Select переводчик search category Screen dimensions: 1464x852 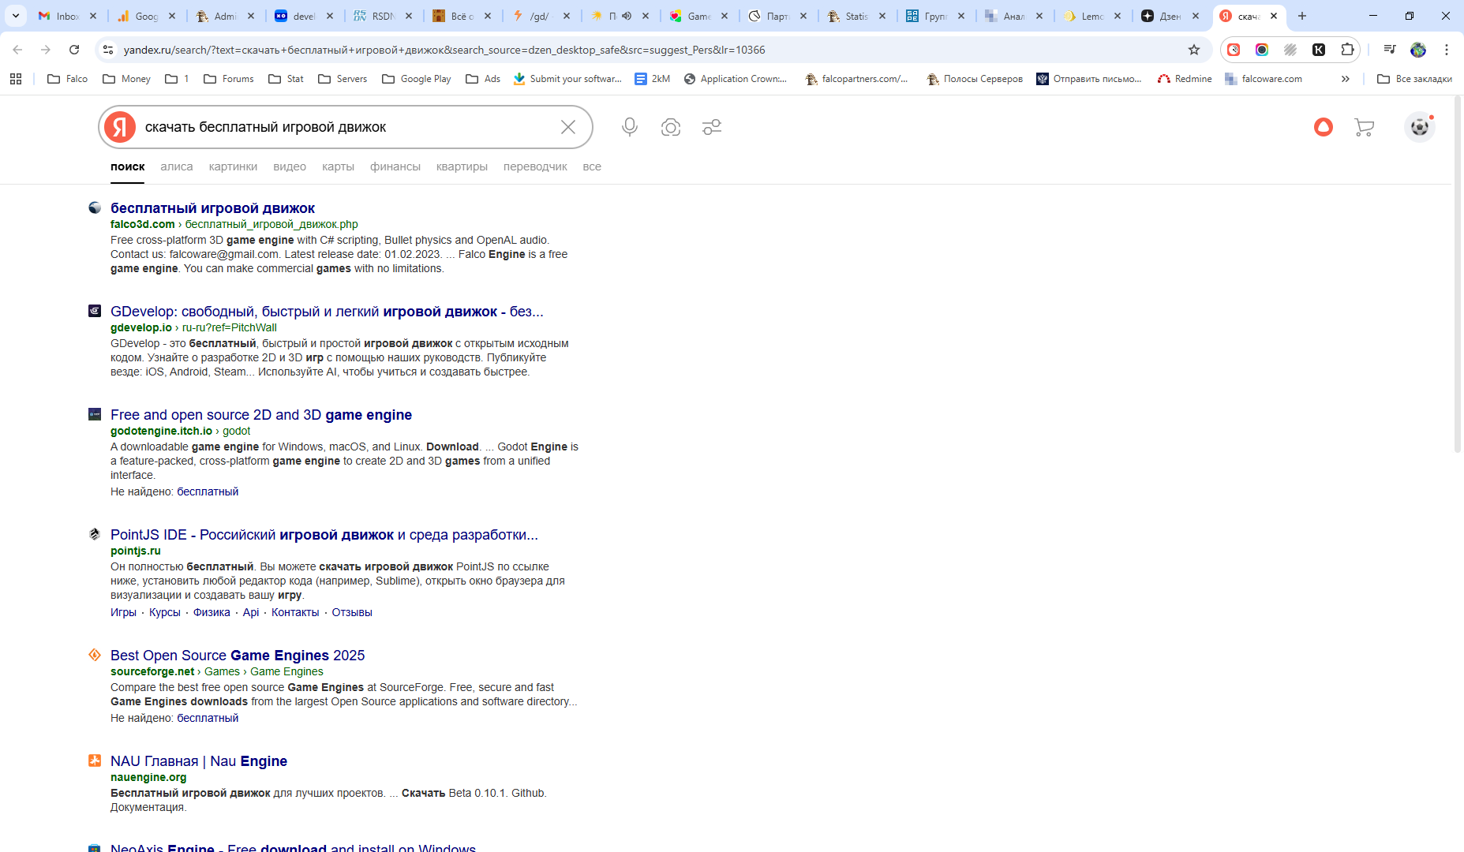[535, 166]
